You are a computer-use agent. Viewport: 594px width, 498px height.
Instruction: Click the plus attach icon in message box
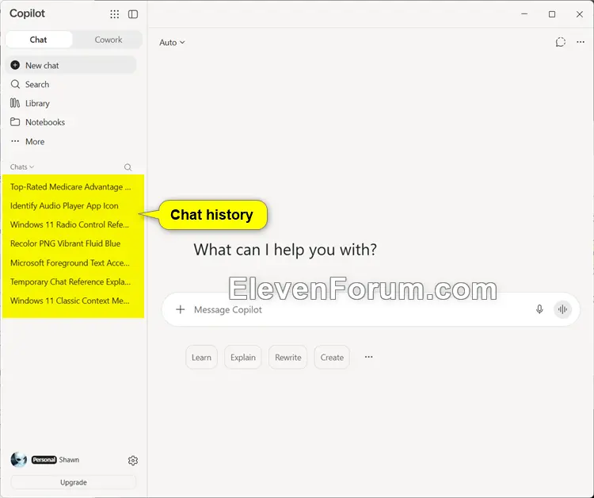tap(181, 309)
